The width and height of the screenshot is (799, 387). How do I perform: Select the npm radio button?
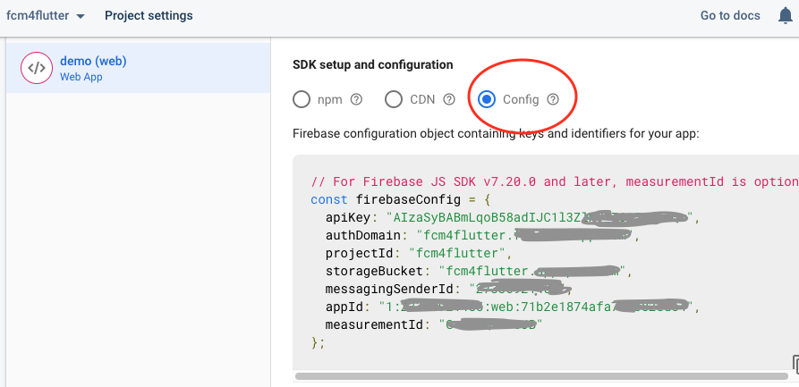point(302,99)
